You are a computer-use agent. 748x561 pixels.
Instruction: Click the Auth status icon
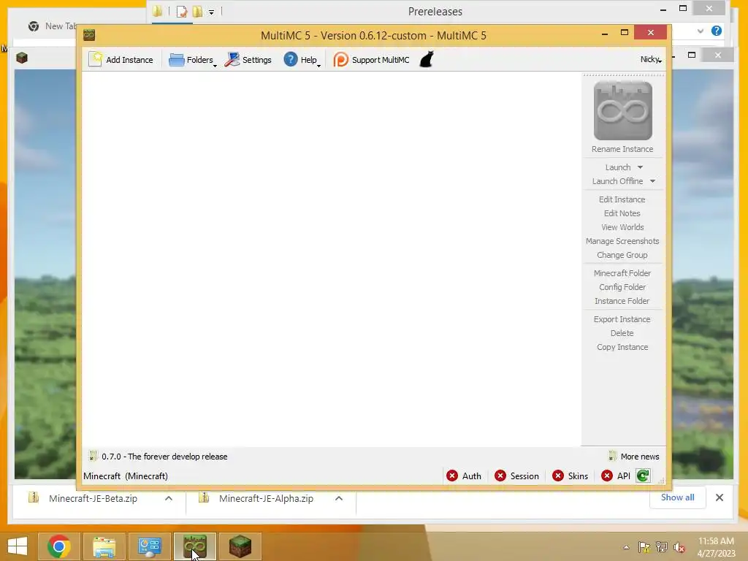(x=451, y=476)
